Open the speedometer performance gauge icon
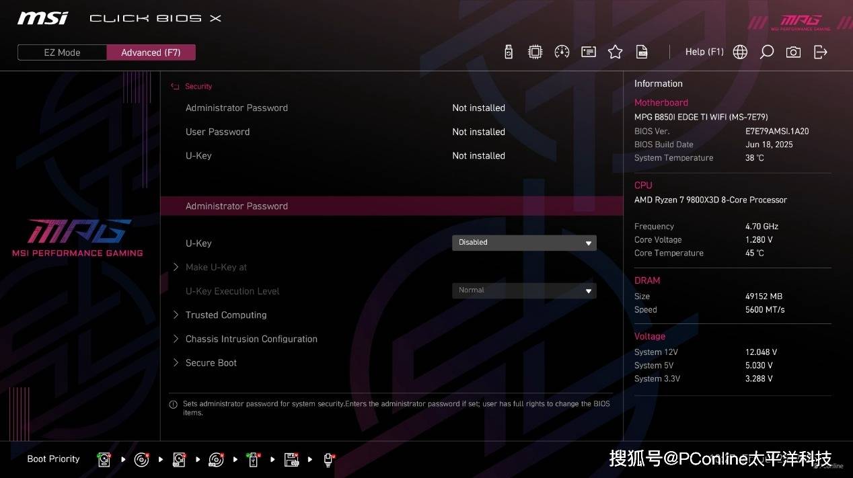 [562, 52]
